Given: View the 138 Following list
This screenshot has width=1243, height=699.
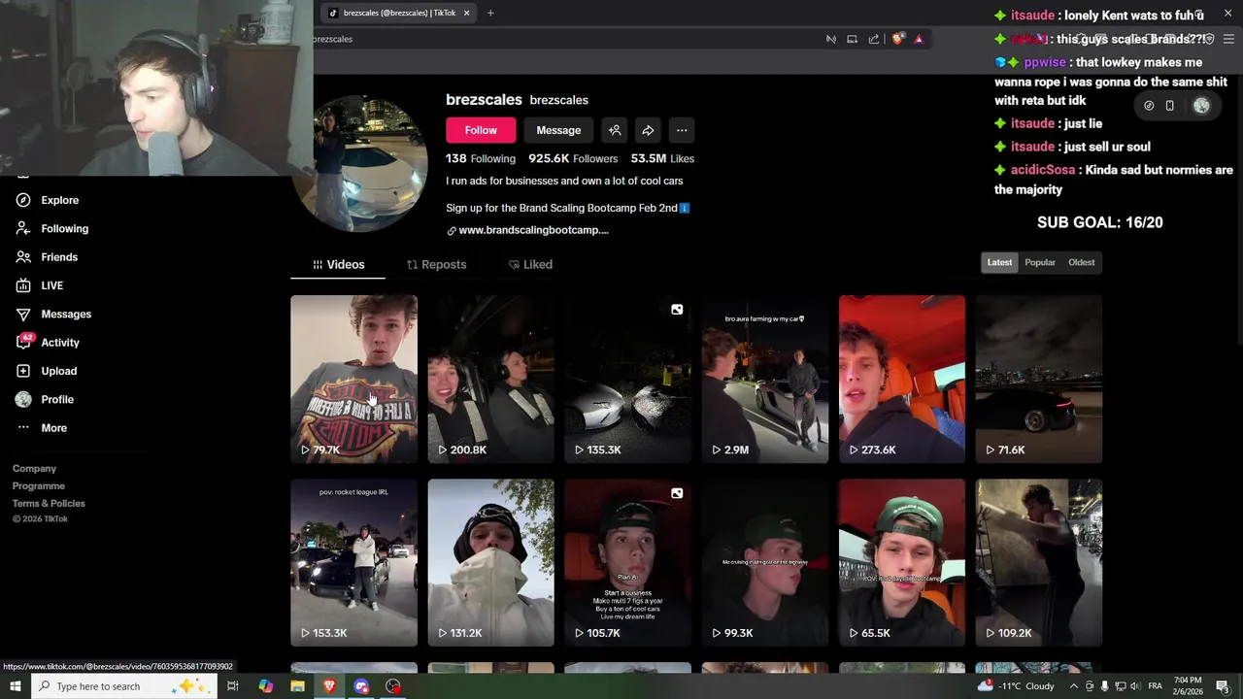Looking at the screenshot, I should pos(481,158).
